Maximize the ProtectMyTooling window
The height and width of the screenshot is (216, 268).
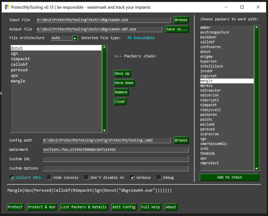pyautogui.click(x=242, y=7)
